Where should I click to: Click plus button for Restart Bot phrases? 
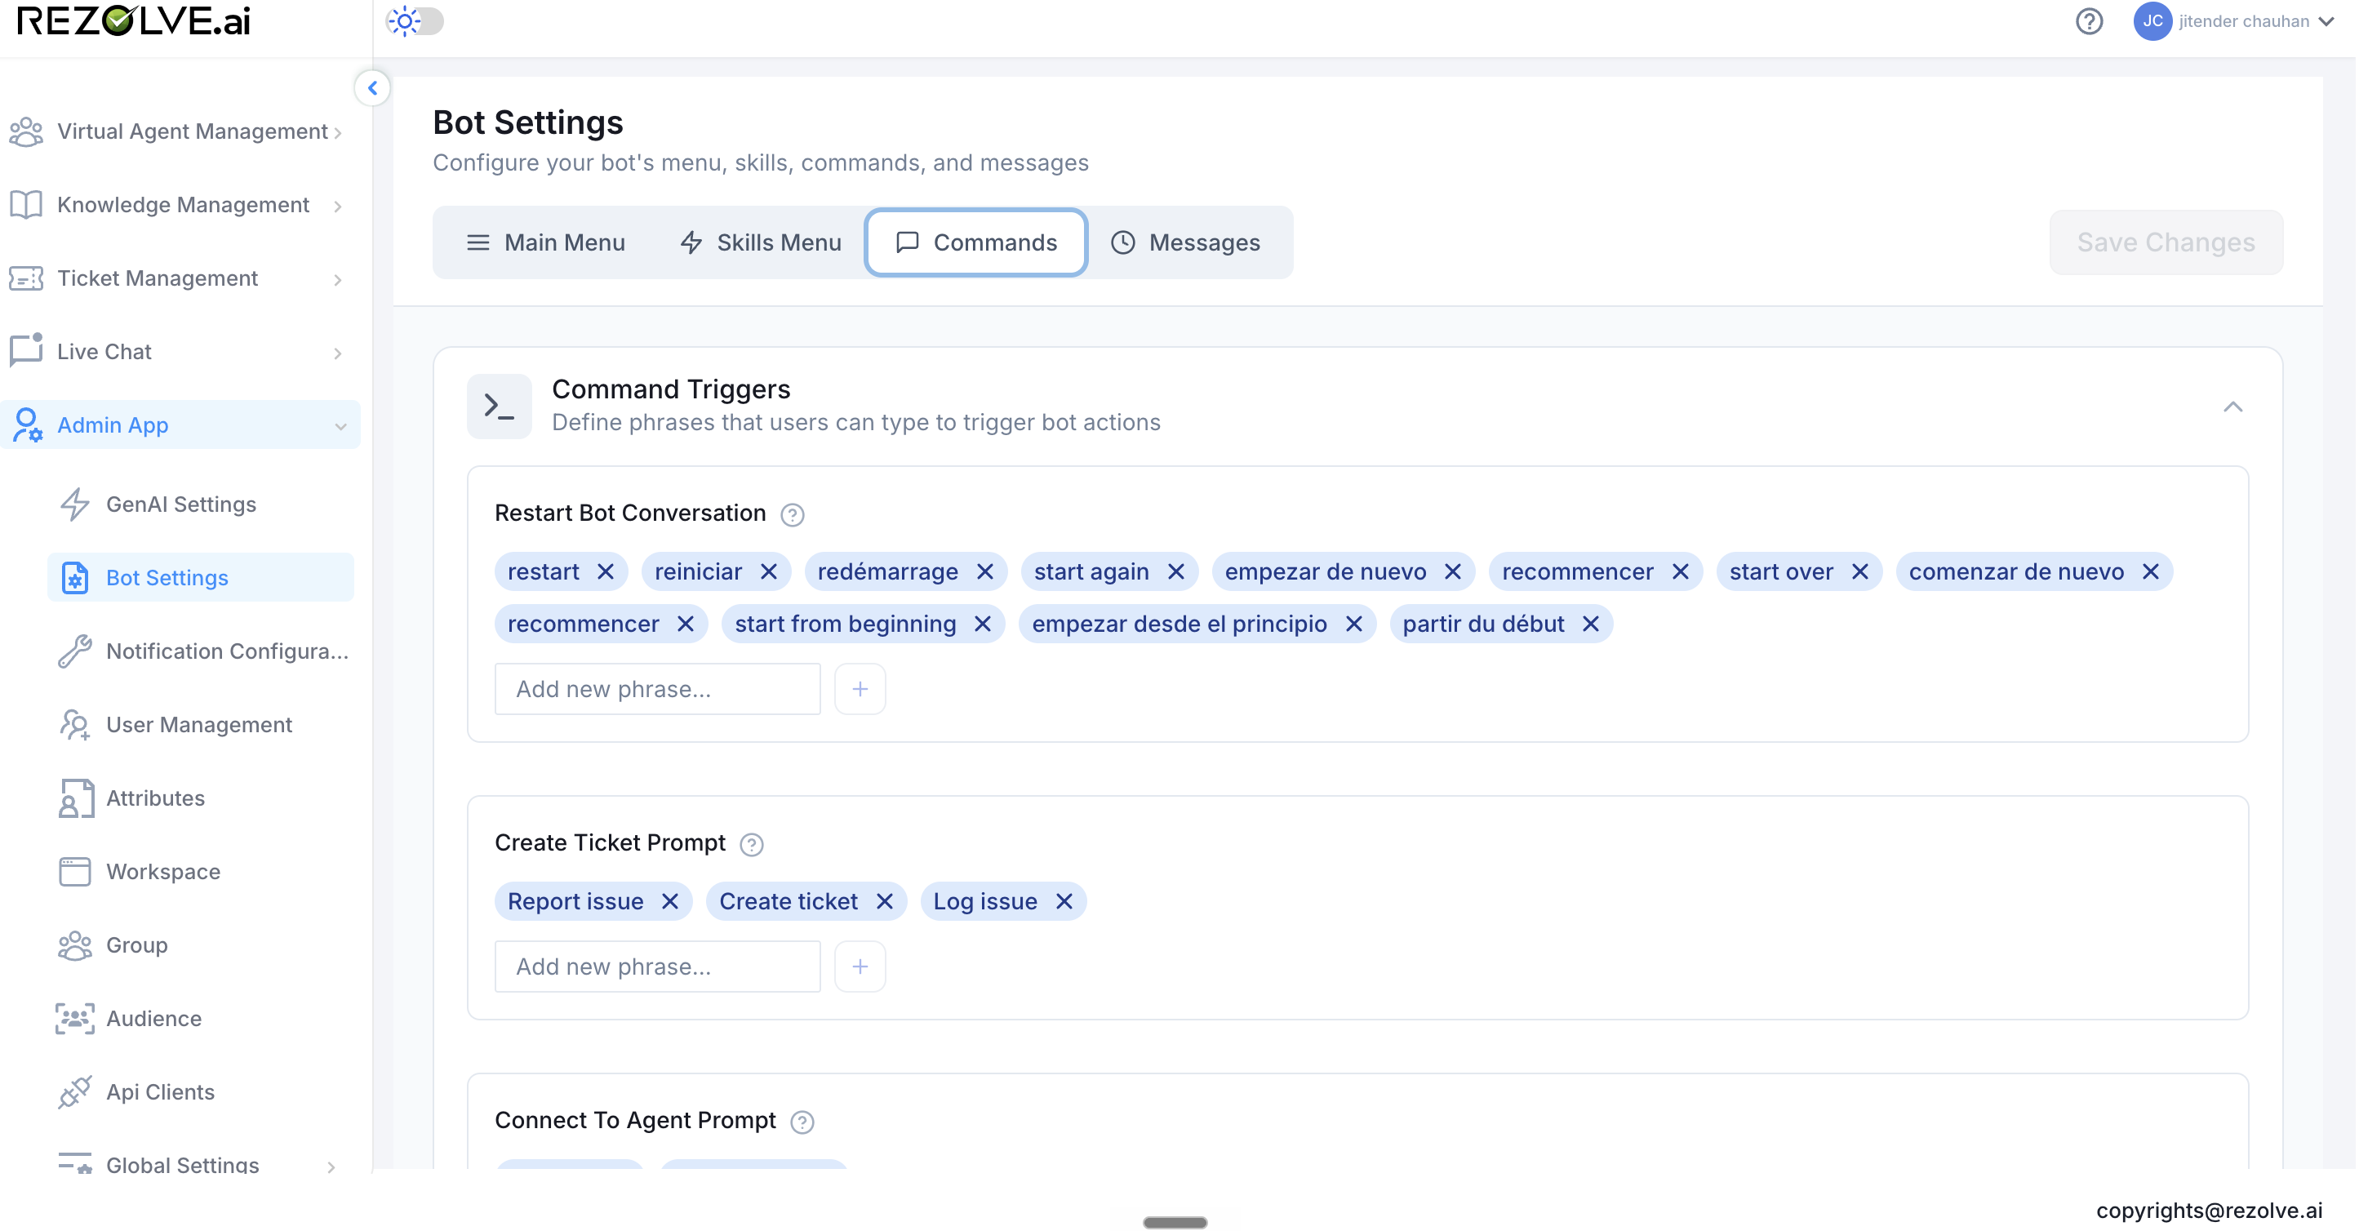pyautogui.click(x=859, y=689)
